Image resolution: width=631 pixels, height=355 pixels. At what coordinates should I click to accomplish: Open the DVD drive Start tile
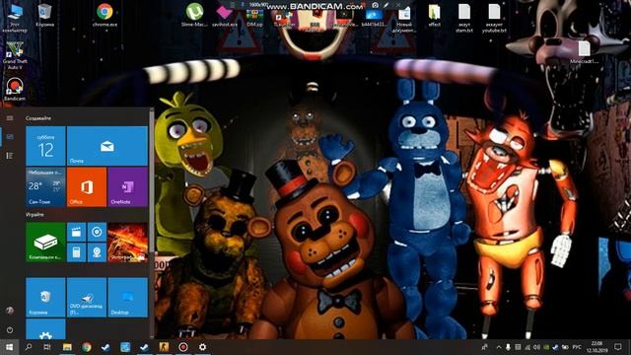[x=87, y=298]
